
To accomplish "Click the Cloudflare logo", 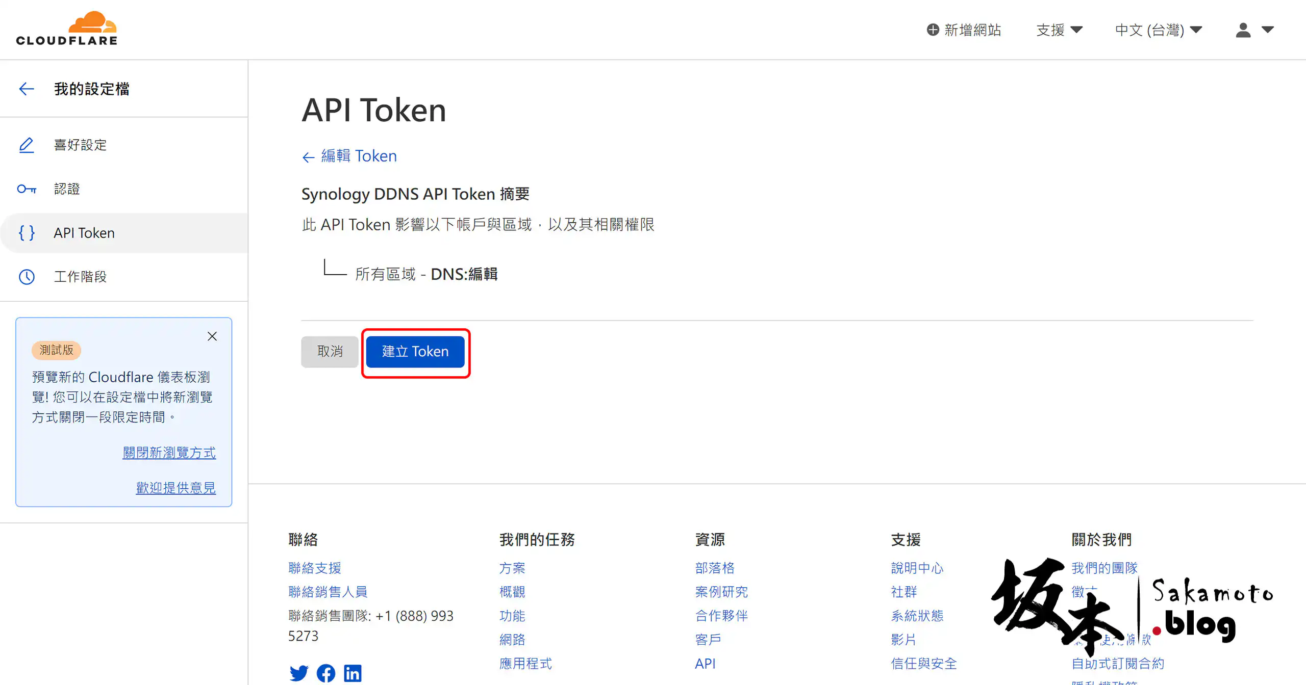I will tap(67, 29).
